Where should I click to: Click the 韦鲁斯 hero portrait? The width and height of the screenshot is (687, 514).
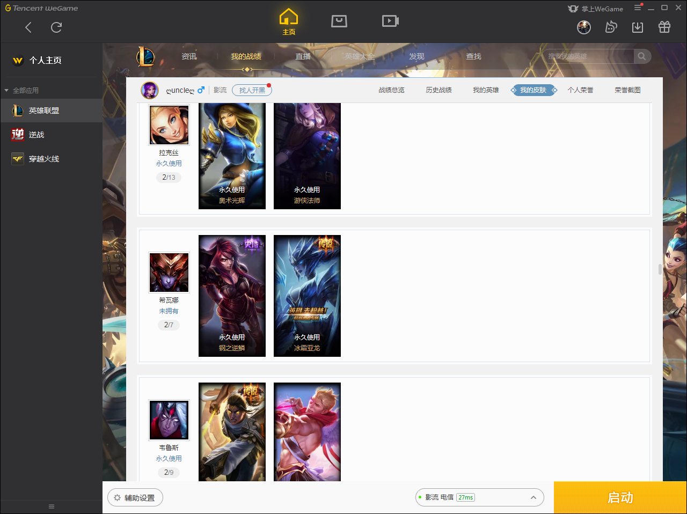tap(169, 420)
